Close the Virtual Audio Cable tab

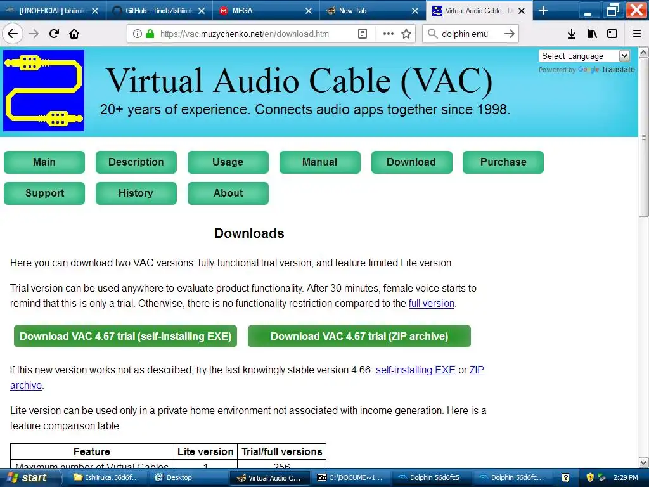[522, 11]
